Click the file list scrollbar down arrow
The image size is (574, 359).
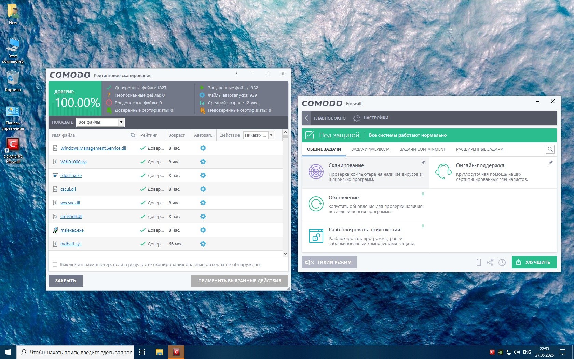pyautogui.click(x=285, y=254)
